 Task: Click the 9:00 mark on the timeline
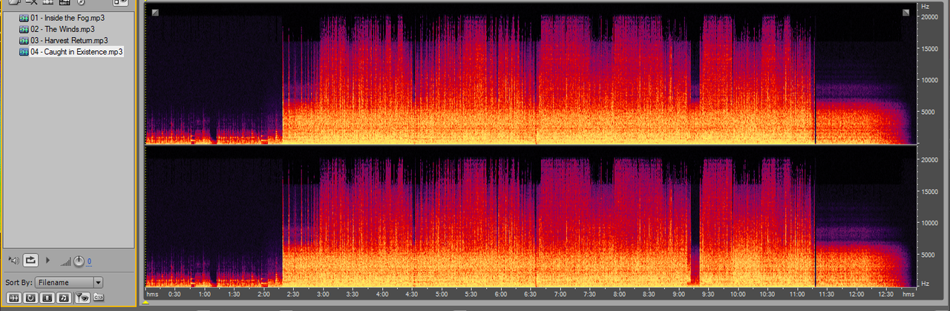point(678,294)
